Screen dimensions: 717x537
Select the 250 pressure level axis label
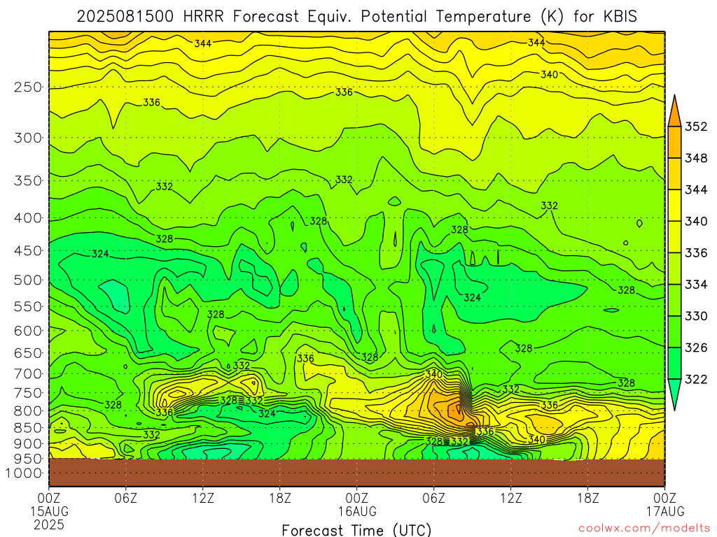tap(28, 87)
